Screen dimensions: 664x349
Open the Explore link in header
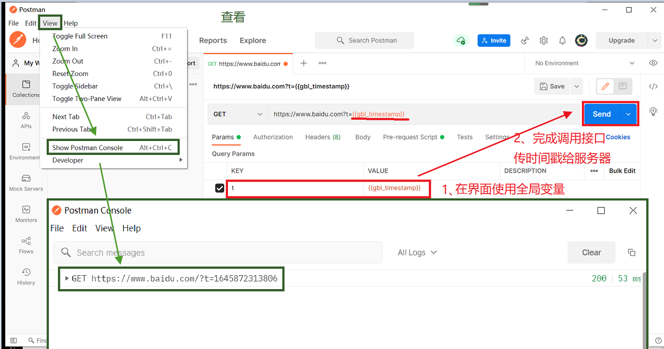point(253,41)
